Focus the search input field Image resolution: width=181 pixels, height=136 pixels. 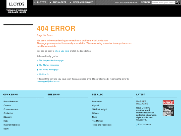163,2
